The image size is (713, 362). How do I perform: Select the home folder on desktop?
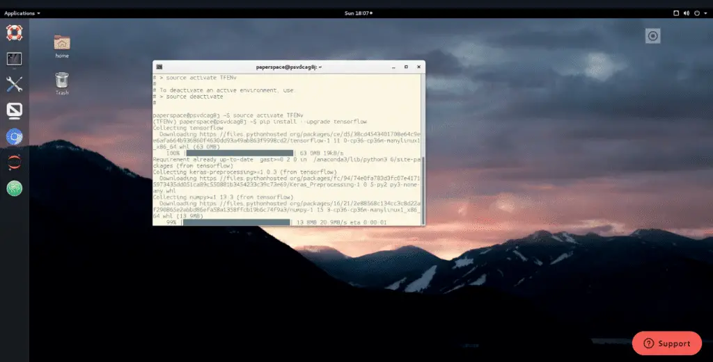(x=62, y=46)
